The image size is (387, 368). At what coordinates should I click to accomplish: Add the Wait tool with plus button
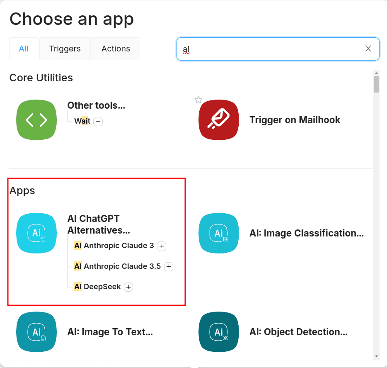98,121
